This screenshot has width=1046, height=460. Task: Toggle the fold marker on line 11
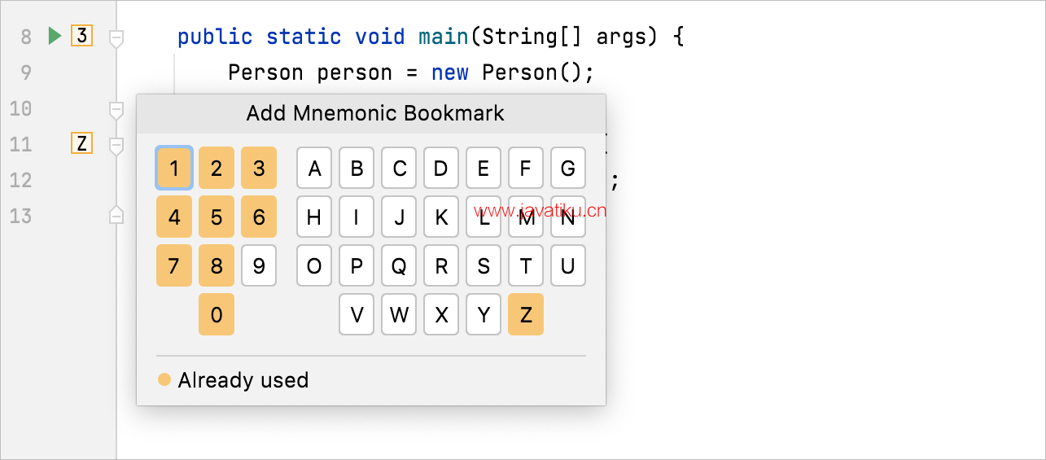tap(116, 146)
